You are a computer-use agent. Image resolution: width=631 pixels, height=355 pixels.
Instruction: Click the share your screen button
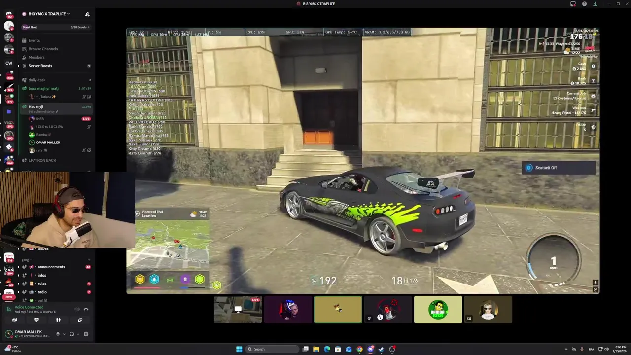36,320
